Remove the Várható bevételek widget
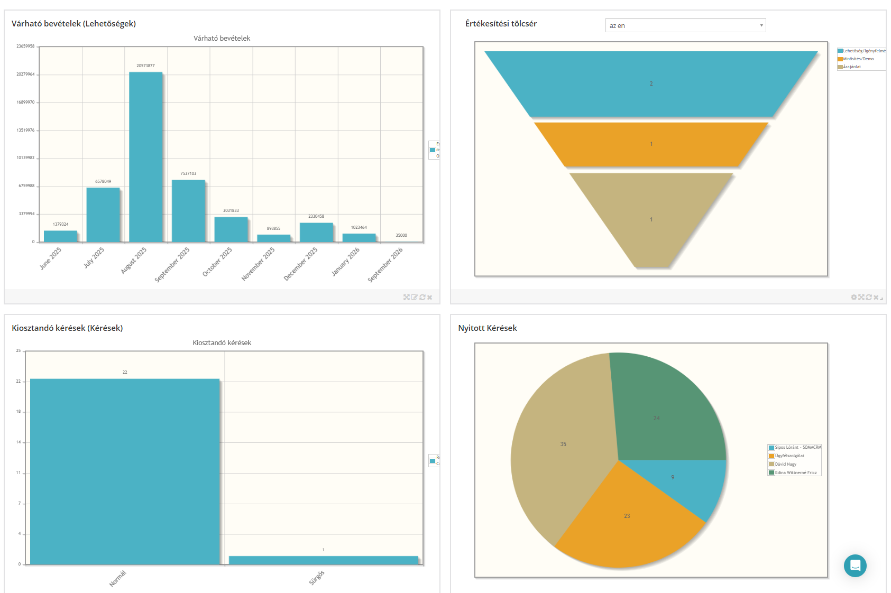891x593 pixels. pos(430,298)
